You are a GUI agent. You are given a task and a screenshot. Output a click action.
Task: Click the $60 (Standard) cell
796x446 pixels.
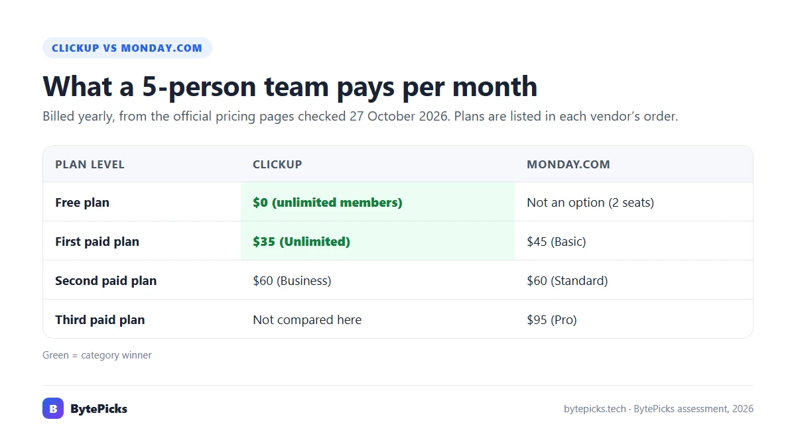coord(633,280)
